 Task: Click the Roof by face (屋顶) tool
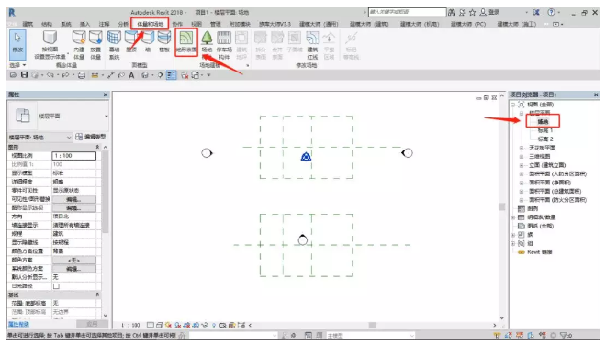click(131, 41)
